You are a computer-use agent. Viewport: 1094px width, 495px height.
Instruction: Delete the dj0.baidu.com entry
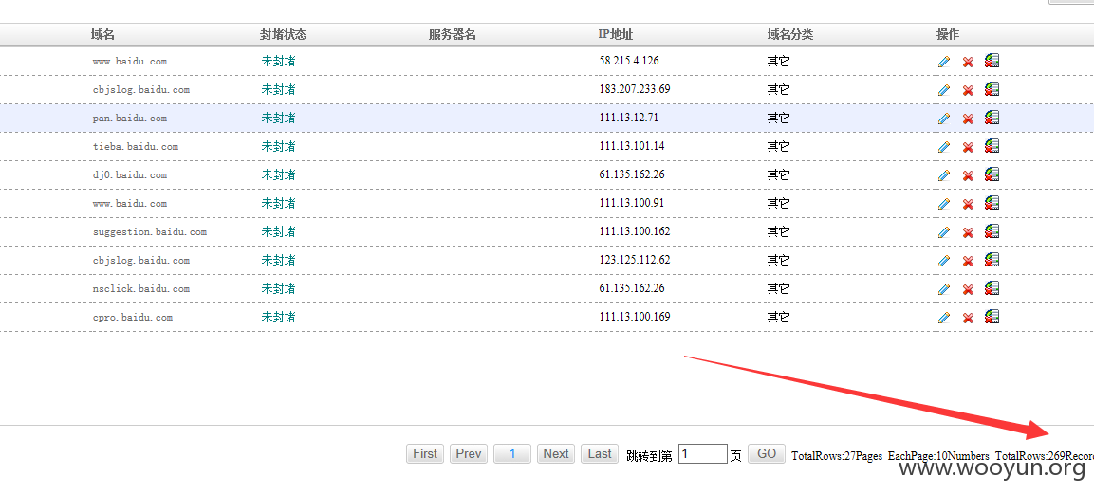tap(968, 176)
